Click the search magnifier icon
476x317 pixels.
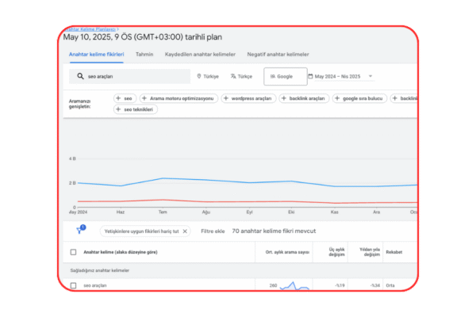pos(80,76)
